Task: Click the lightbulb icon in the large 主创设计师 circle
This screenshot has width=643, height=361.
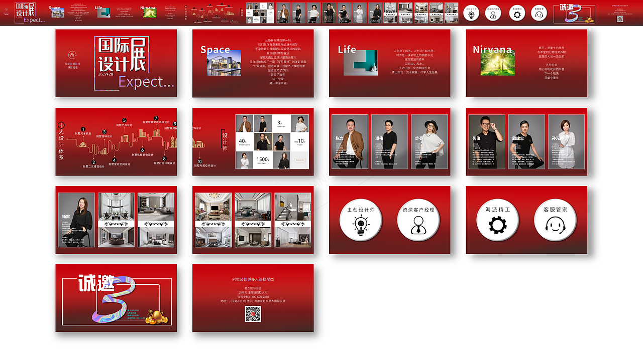Action: (361, 226)
